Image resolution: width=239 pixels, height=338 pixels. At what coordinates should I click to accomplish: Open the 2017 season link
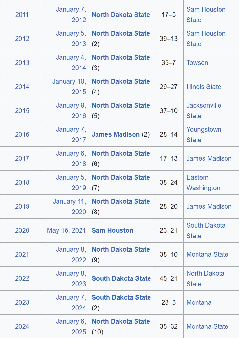pos(22,158)
